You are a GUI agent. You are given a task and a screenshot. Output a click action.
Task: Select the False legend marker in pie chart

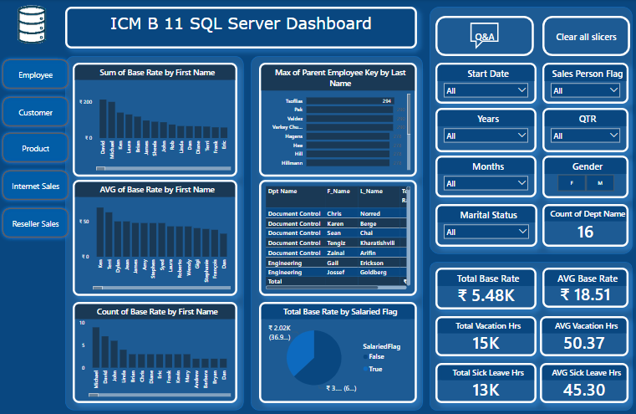(x=365, y=357)
